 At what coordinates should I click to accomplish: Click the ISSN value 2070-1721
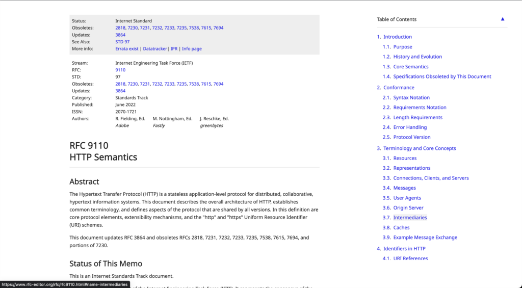pos(126,112)
